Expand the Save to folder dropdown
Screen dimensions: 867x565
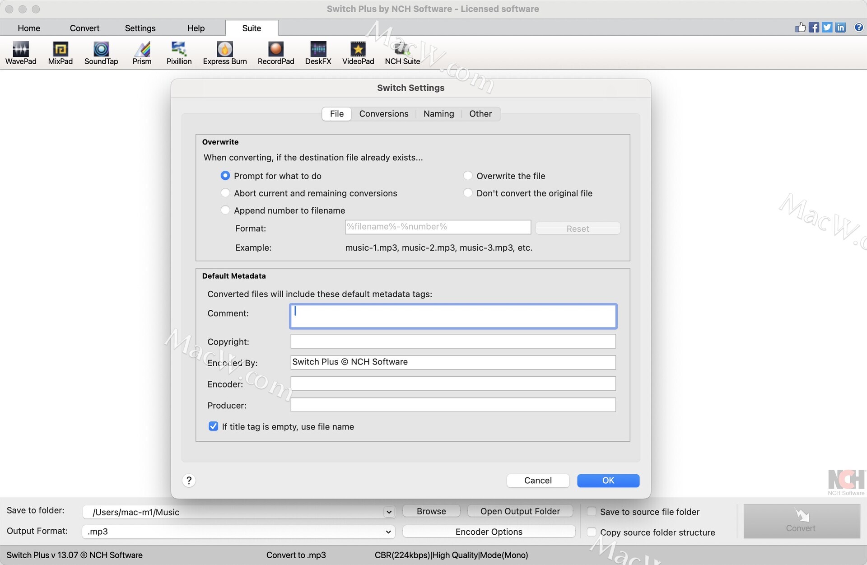tap(388, 512)
